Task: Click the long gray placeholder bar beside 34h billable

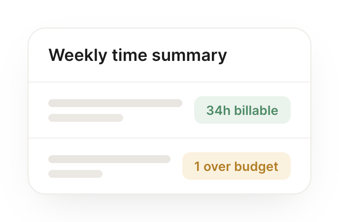Action: (115, 103)
